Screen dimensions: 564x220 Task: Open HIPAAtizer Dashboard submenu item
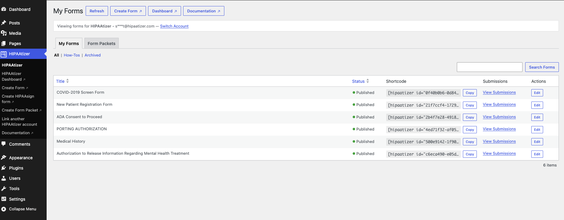click(x=14, y=76)
